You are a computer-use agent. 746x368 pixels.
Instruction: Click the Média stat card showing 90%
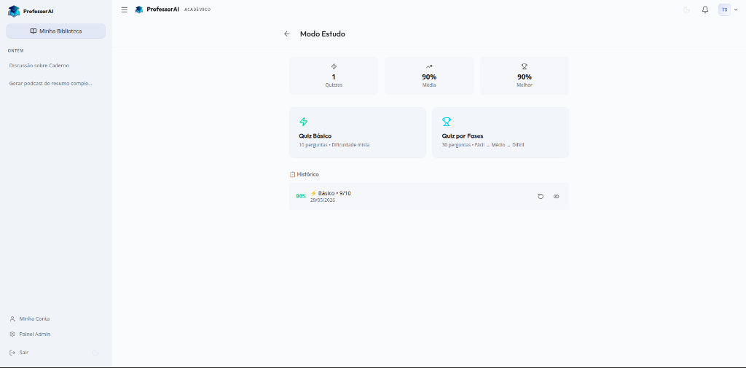[428, 76]
